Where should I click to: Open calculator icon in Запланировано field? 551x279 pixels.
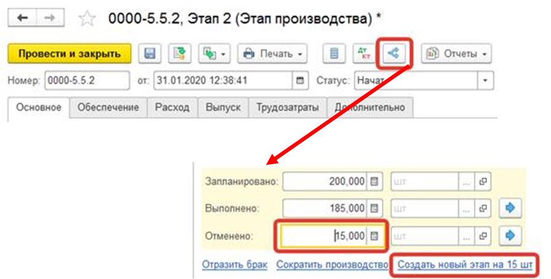point(374,182)
